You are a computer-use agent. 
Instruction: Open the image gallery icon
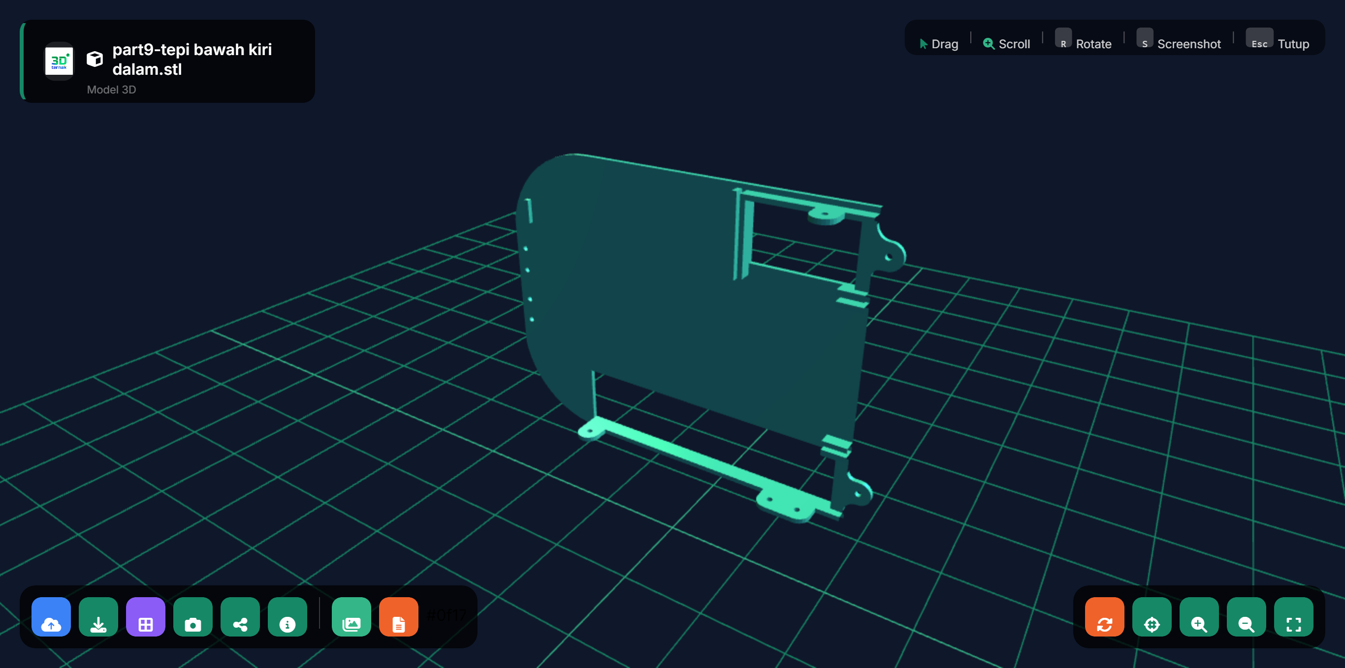[x=352, y=616]
